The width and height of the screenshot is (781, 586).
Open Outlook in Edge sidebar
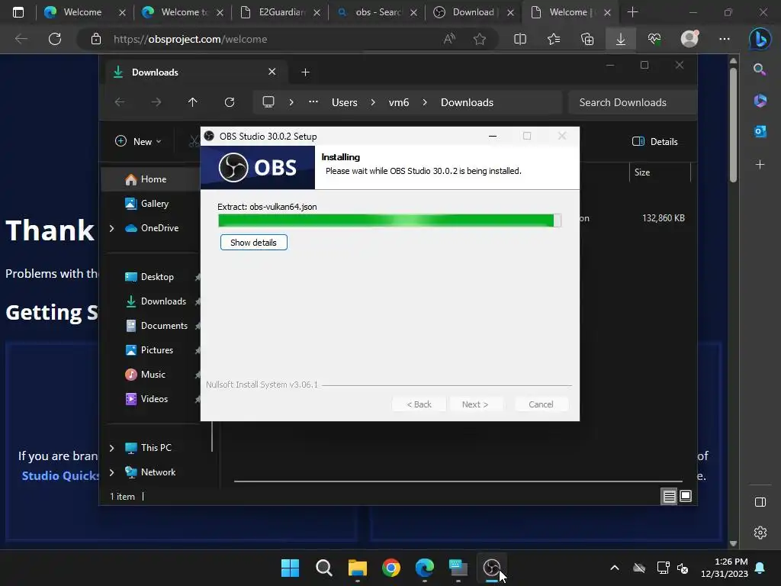pyautogui.click(x=760, y=131)
